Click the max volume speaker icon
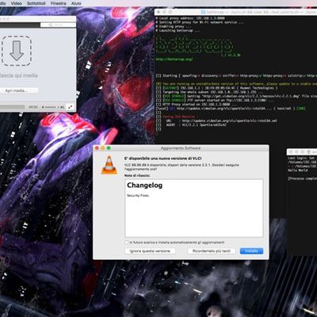The image size is (317, 317). pyautogui.click(x=62, y=107)
